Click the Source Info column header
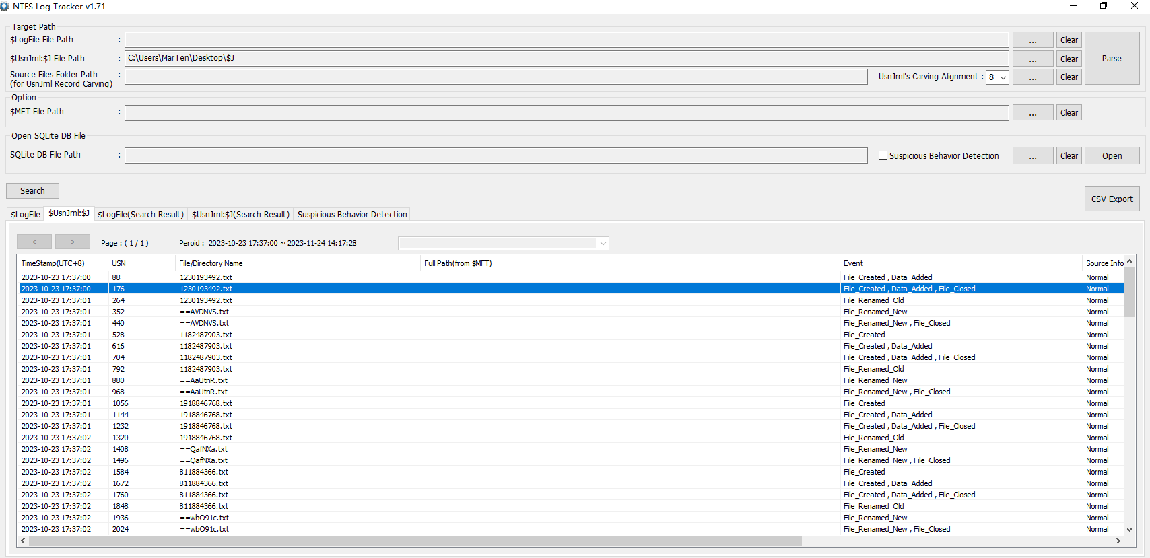Viewport: 1150px width, 558px height. [x=1104, y=263]
